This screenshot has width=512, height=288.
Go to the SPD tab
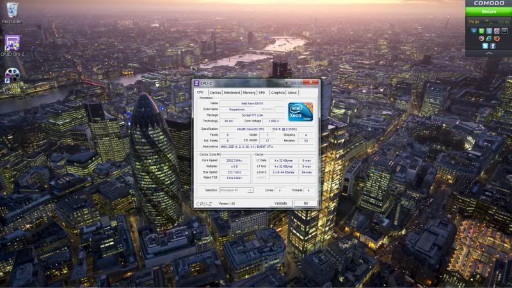click(x=262, y=93)
